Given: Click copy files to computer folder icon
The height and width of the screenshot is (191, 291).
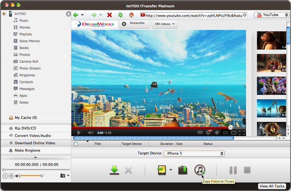Looking at the screenshot, I should point(183,170).
